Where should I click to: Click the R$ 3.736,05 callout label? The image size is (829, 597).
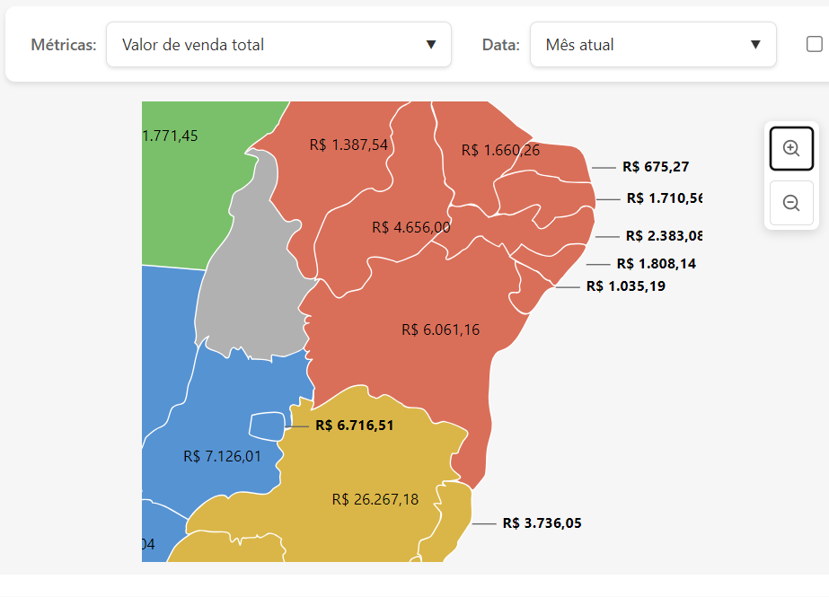542,522
